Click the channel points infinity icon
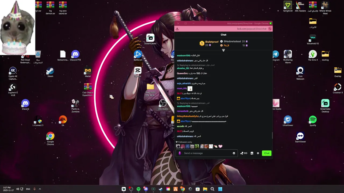The width and height of the screenshot is (344, 193). [244, 153]
